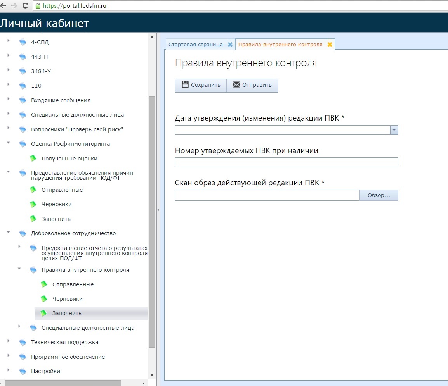Open Полученные оценки item
The image size is (448, 386).
click(x=69, y=159)
